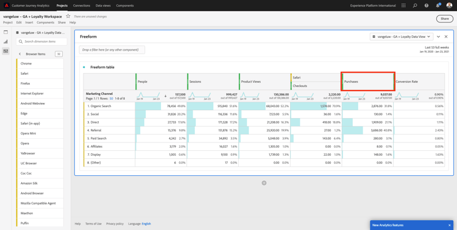Collapse the Freeform panel with chevron

coord(438,37)
